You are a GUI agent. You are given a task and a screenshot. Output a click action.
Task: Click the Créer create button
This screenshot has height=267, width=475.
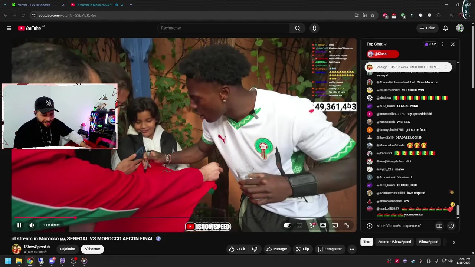pyautogui.click(x=427, y=28)
